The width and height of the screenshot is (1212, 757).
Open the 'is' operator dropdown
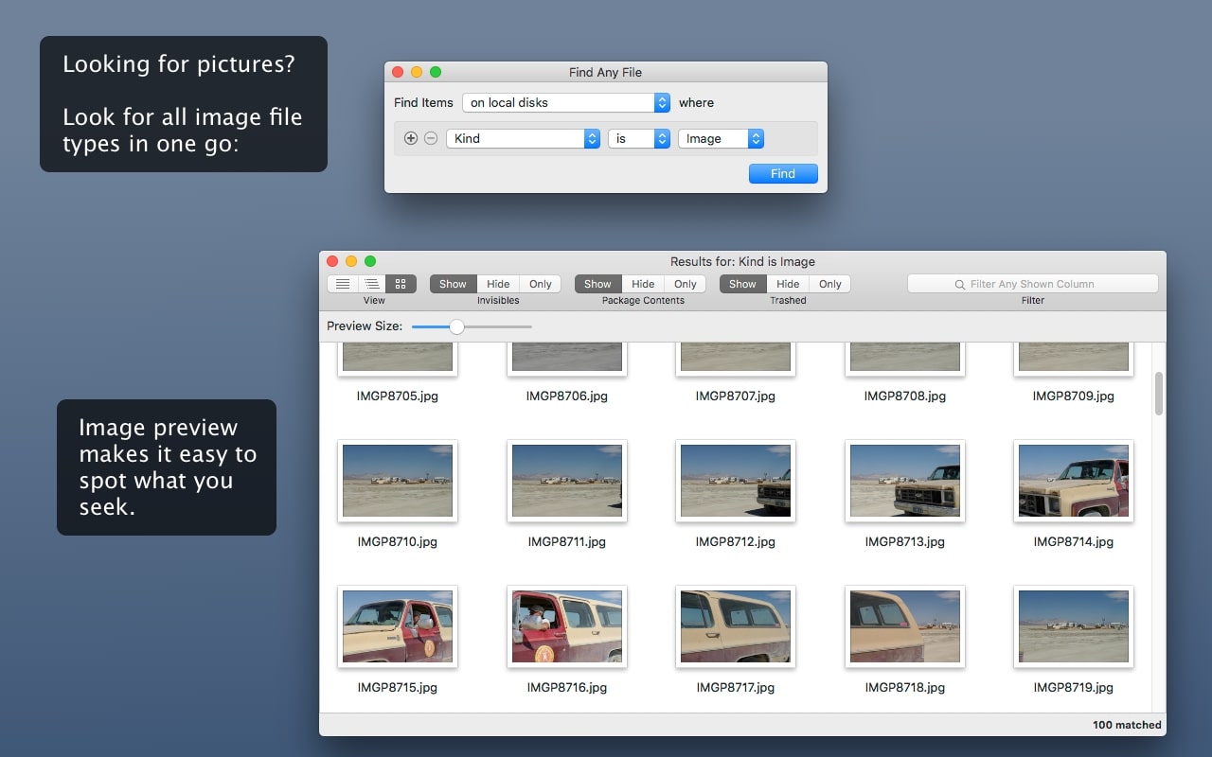pos(638,138)
